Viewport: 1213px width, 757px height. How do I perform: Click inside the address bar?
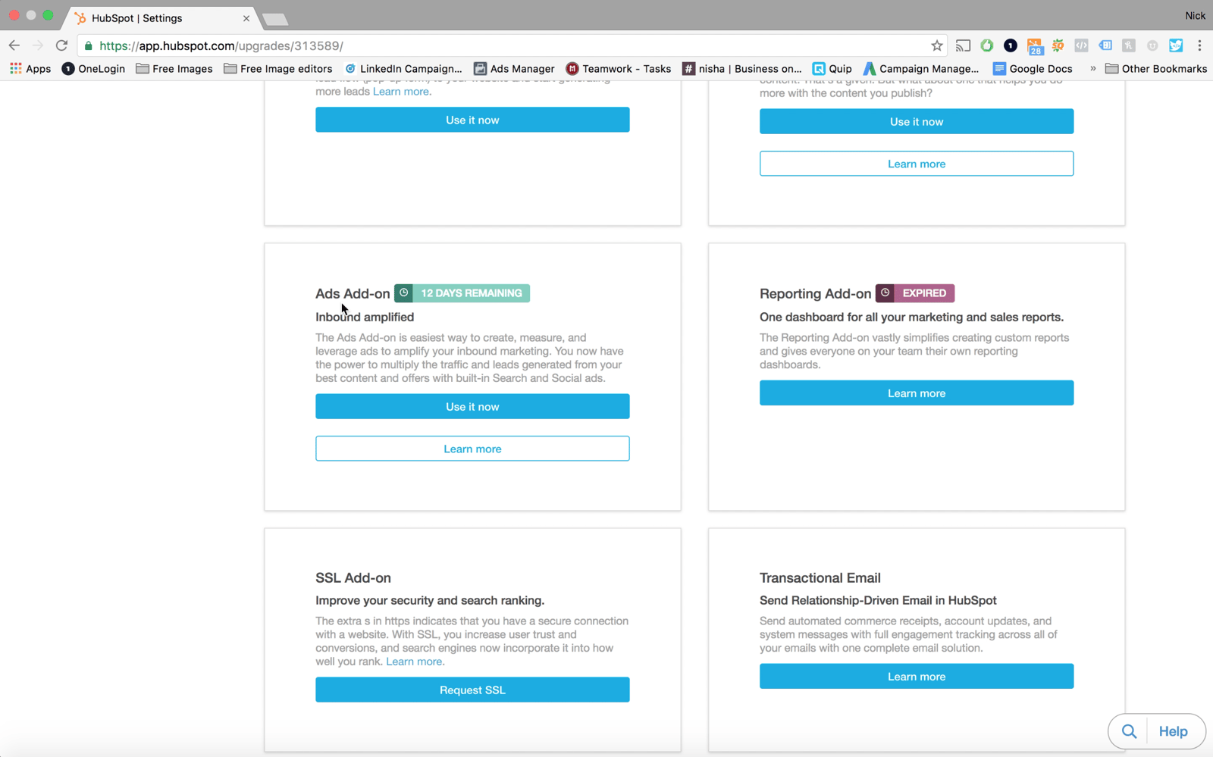455,45
